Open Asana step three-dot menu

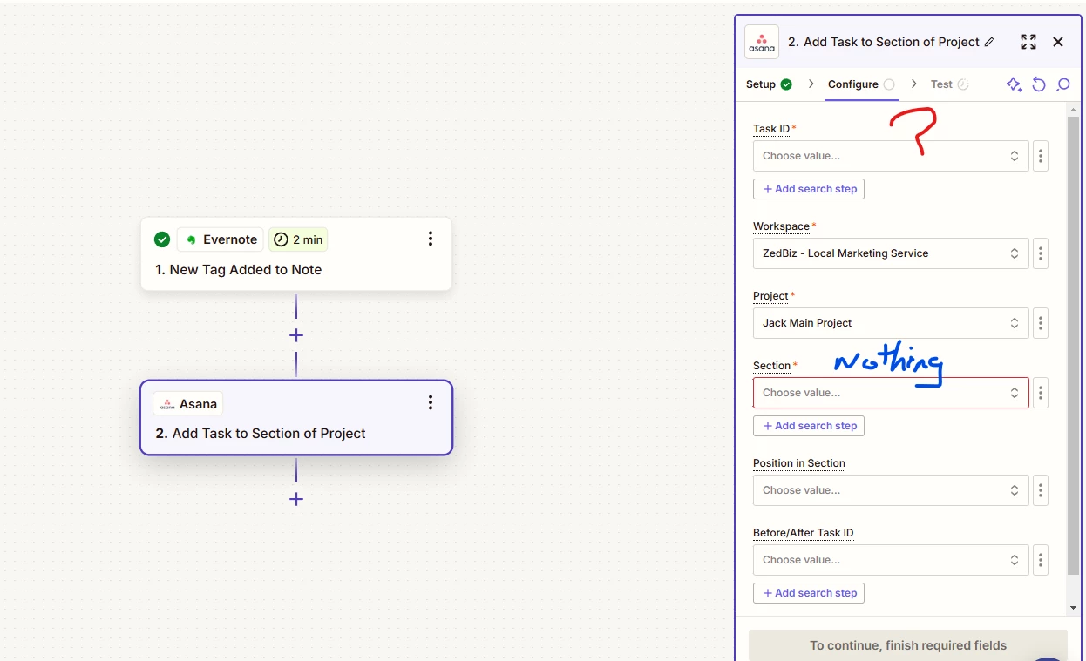point(431,402)
